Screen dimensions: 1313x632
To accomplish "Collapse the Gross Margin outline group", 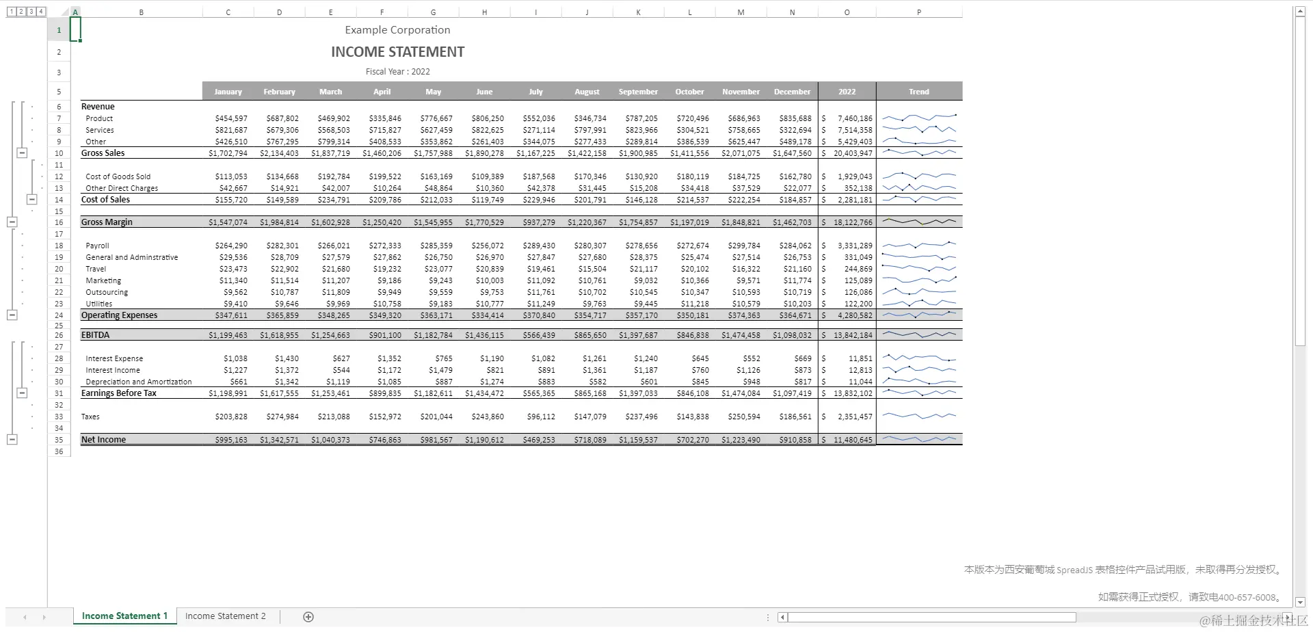I will tap(12, 222).
